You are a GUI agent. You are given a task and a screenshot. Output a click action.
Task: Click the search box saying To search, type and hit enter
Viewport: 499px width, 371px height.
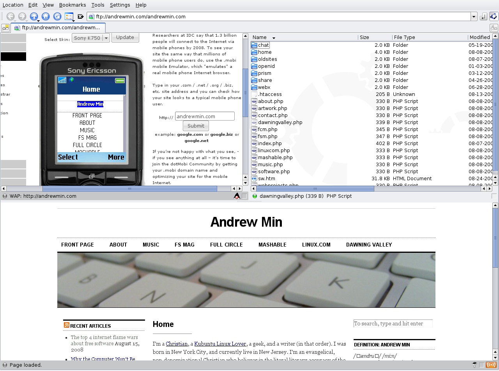(393, 323)
